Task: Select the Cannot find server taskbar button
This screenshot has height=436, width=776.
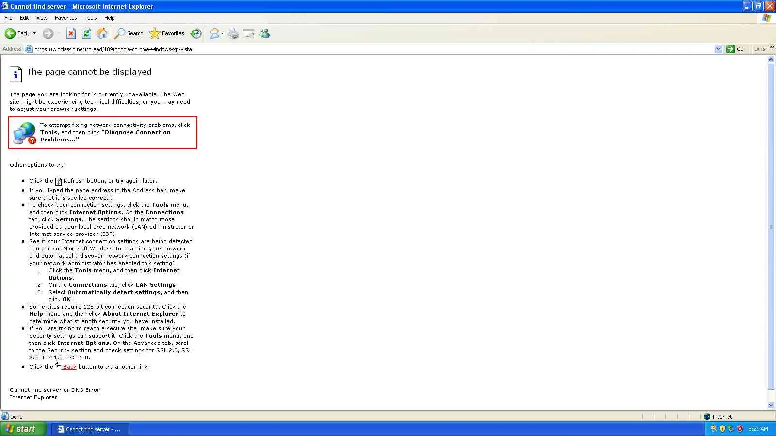Action: coord(90,429)
